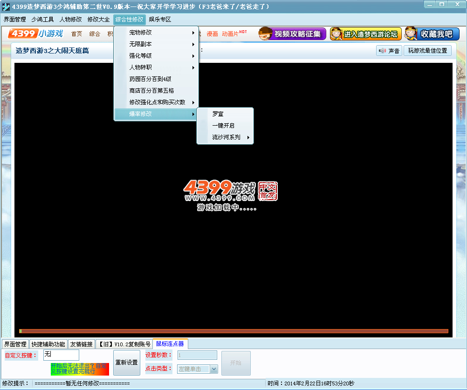This screenshot has width=467, height=390.
Task: Click the 点击类型 label
Action: (159, 369)
